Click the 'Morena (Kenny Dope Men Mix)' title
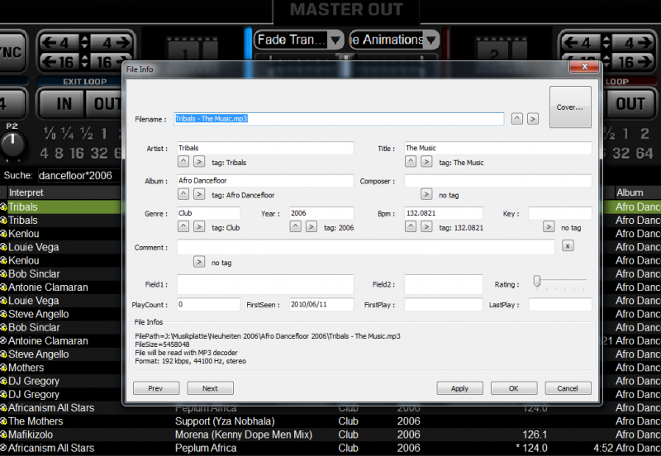661x456 pixels. [x=244, y=435]
